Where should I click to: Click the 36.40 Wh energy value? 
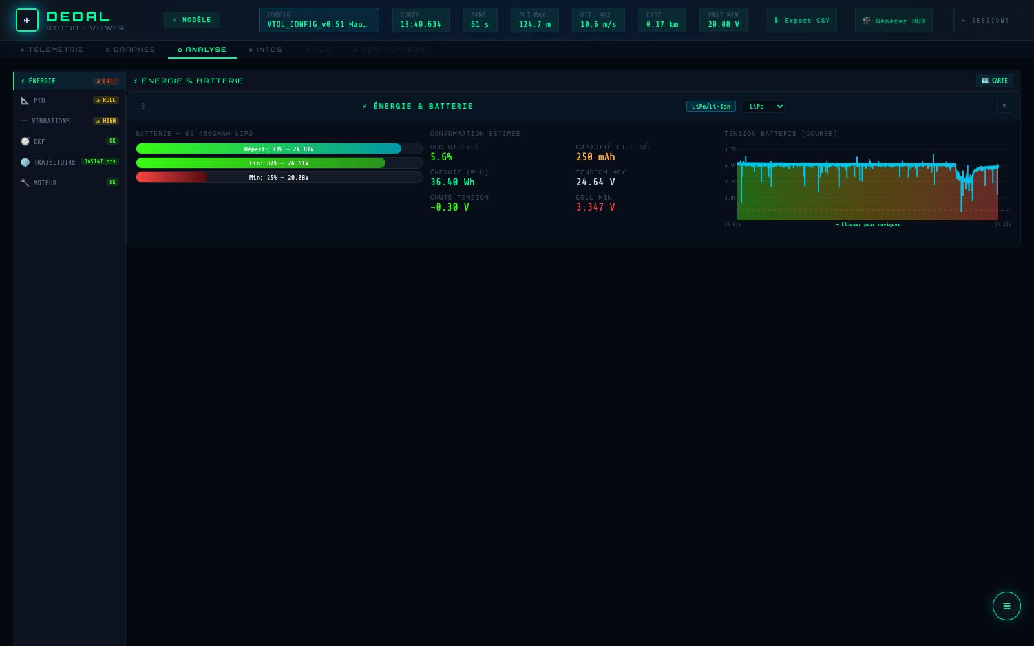(x=452, y=182)
